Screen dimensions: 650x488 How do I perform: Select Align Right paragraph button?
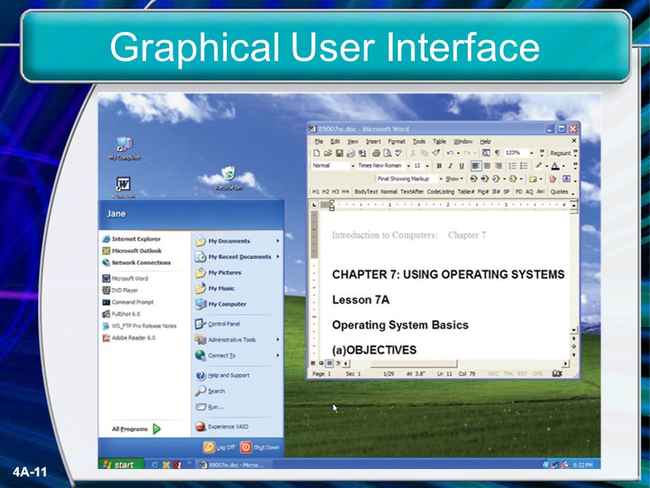[498, 166]
